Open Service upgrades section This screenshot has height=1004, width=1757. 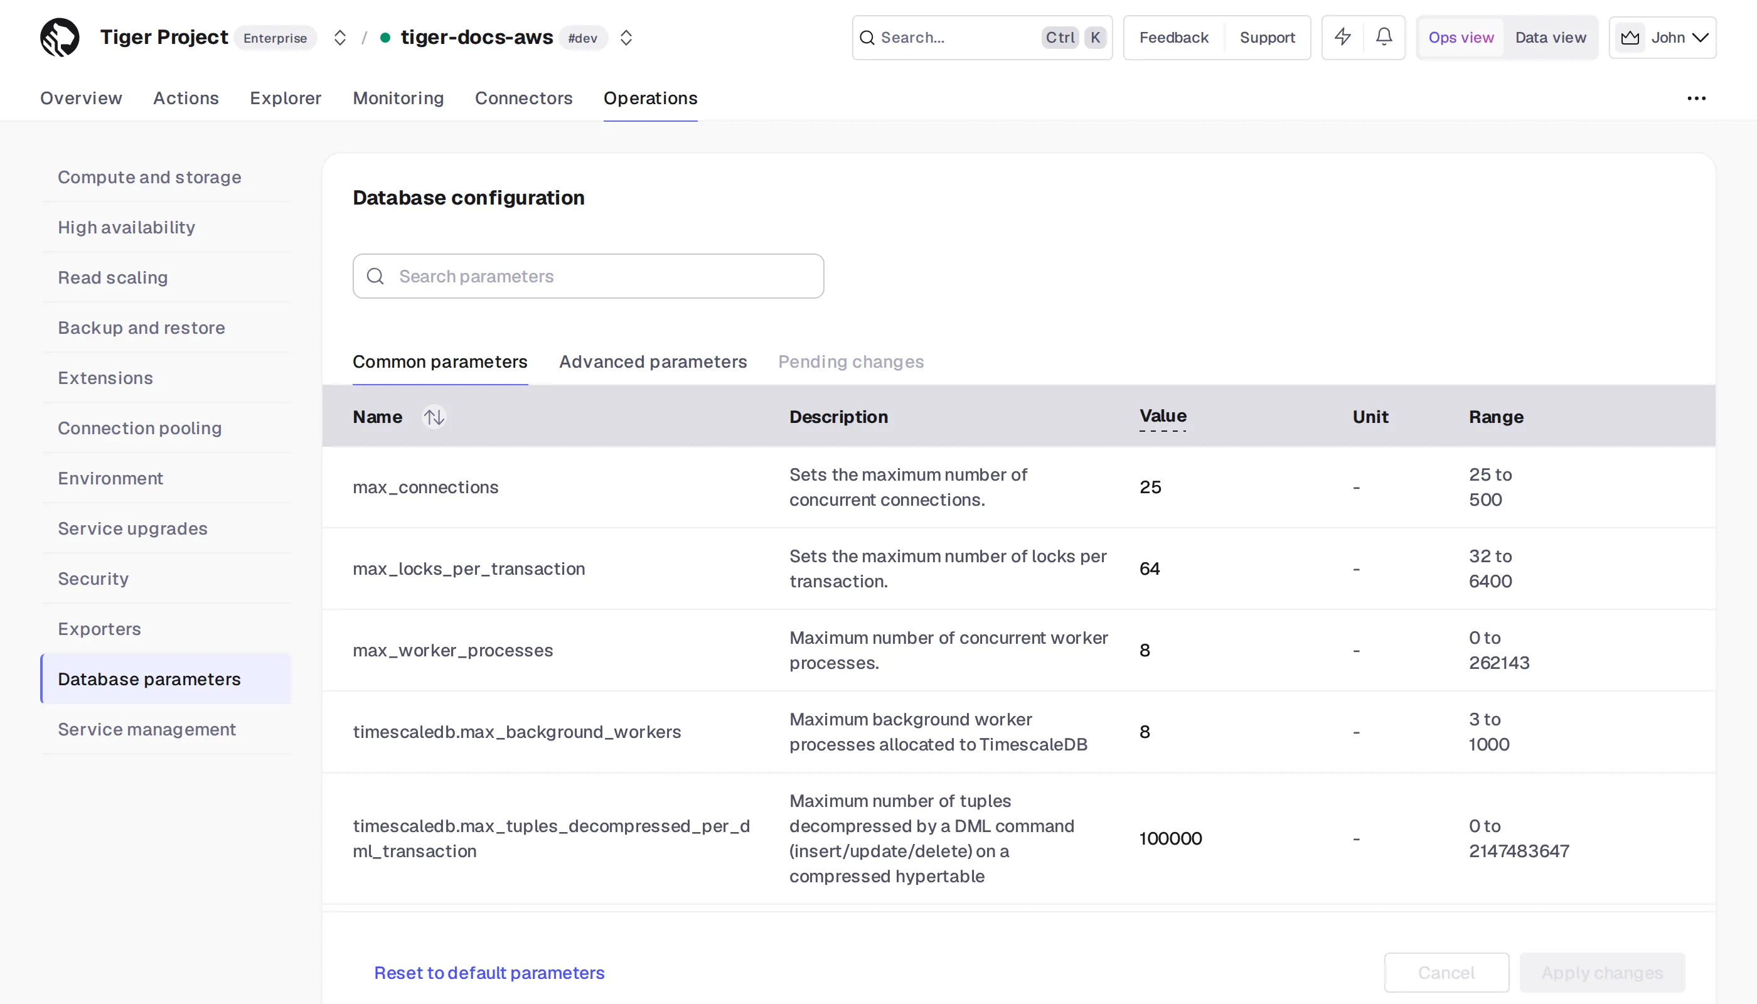[166, 529]
